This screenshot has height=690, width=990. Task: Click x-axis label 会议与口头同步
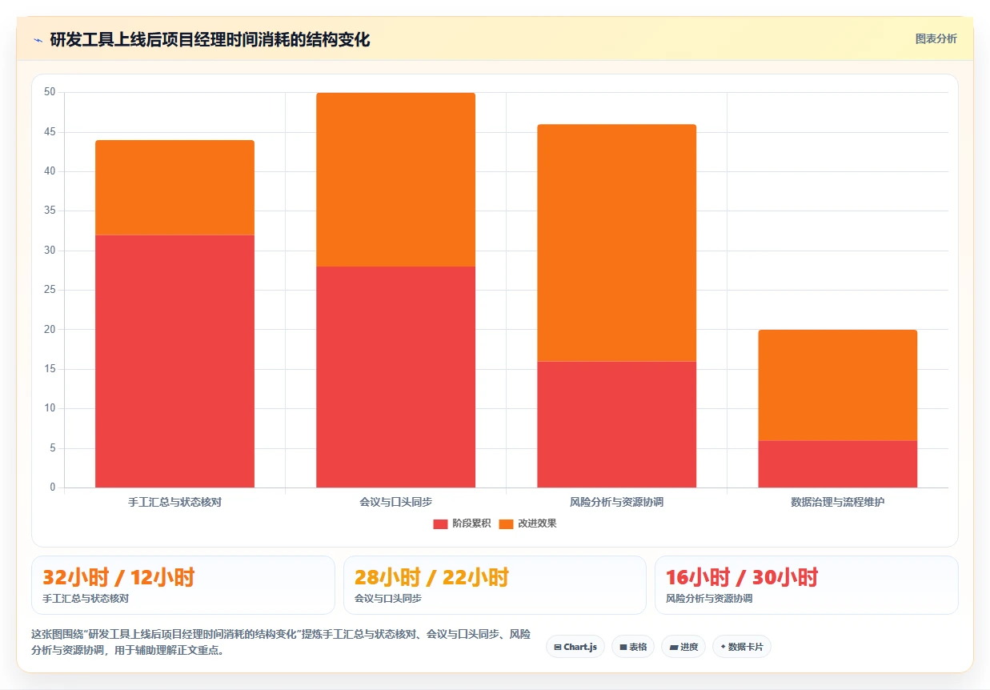395,502
